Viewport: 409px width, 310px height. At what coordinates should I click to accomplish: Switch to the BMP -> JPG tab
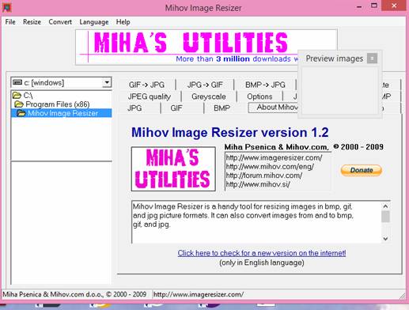coord(265,85)
